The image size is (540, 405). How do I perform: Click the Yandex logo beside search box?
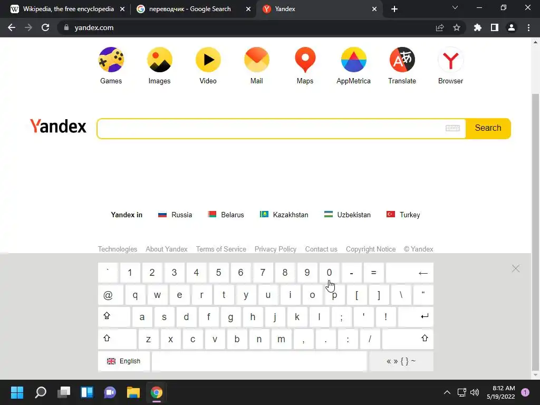point(58,127)
